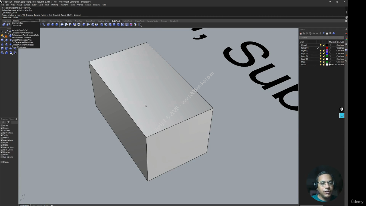
Task: Open Layers panel gear settings
Action: point(346,29)
